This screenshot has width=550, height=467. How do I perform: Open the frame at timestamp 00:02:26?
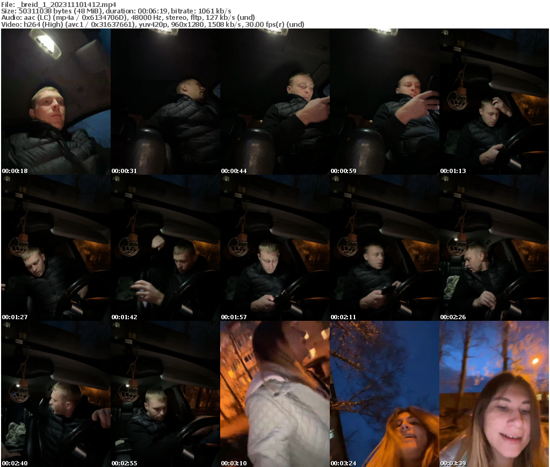[x=495, y=248]
